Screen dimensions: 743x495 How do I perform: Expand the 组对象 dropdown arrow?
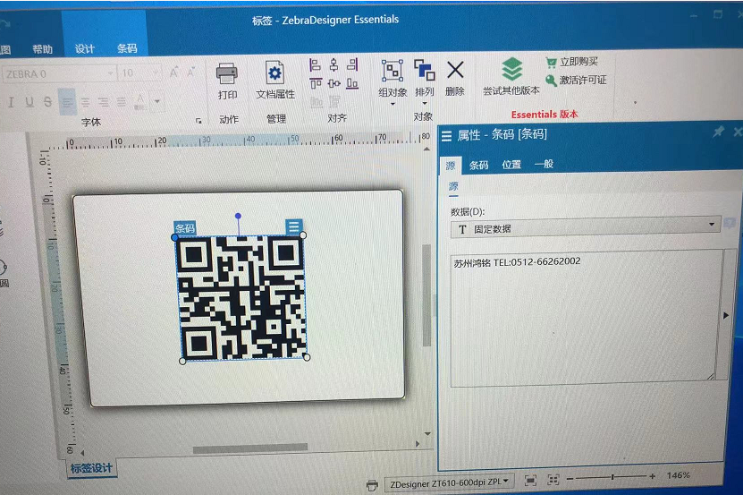tap(393, 104)
